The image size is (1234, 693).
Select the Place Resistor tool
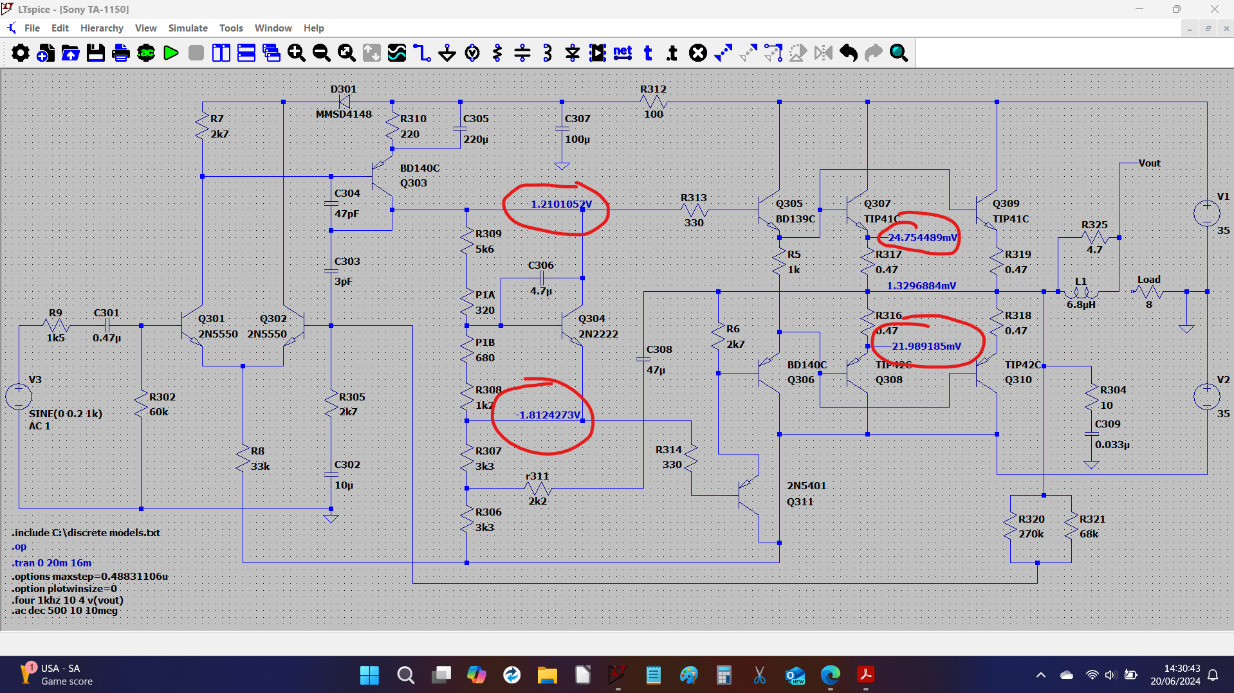click(497, 53)
